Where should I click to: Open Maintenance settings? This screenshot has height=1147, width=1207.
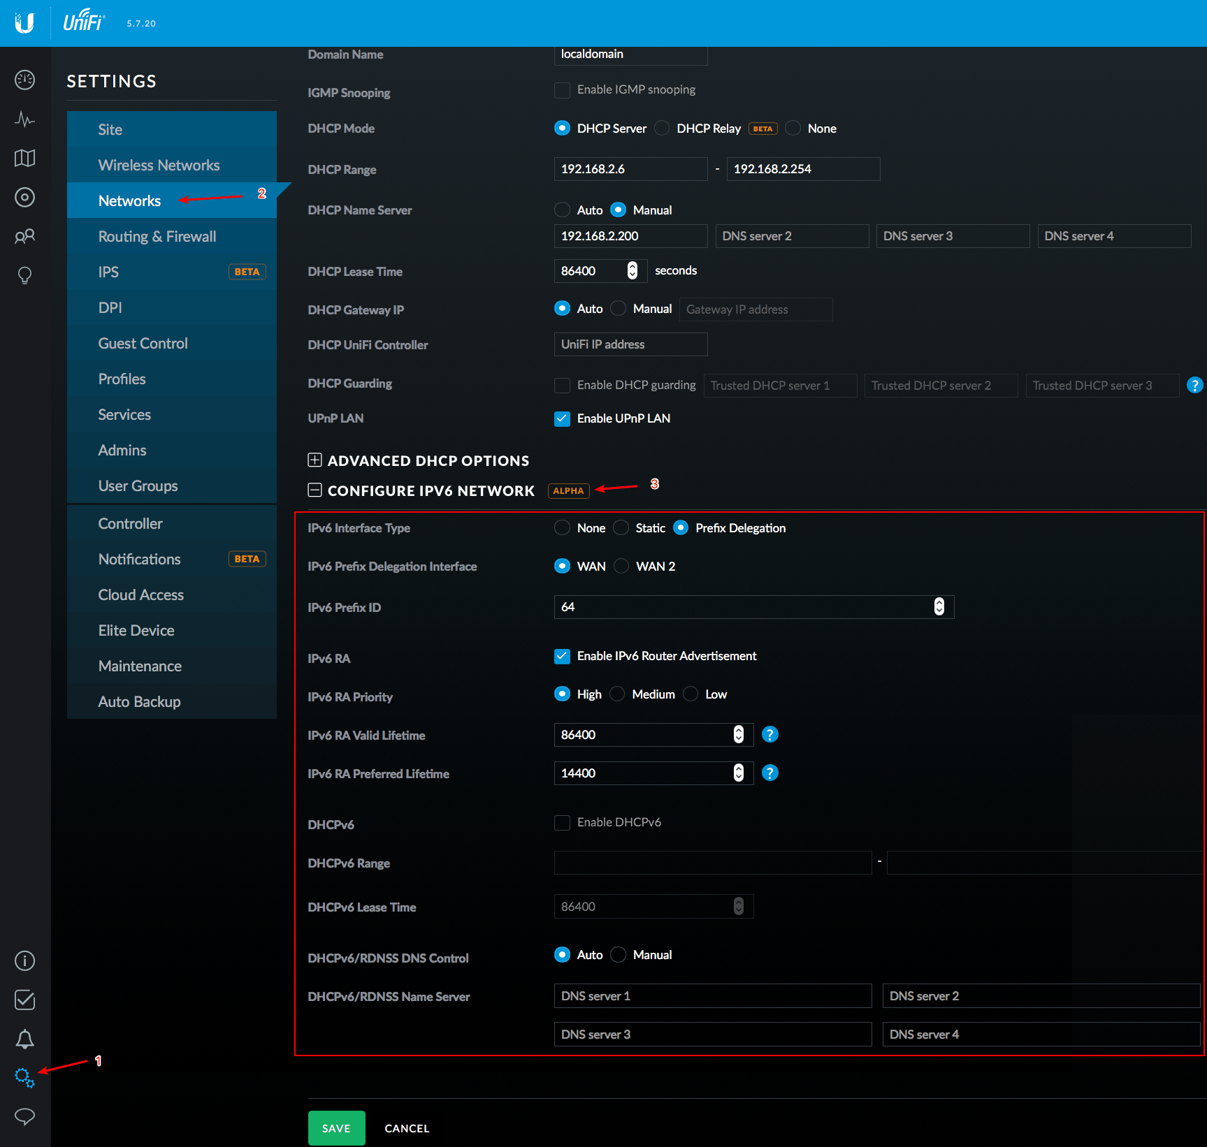pos(172,666)
